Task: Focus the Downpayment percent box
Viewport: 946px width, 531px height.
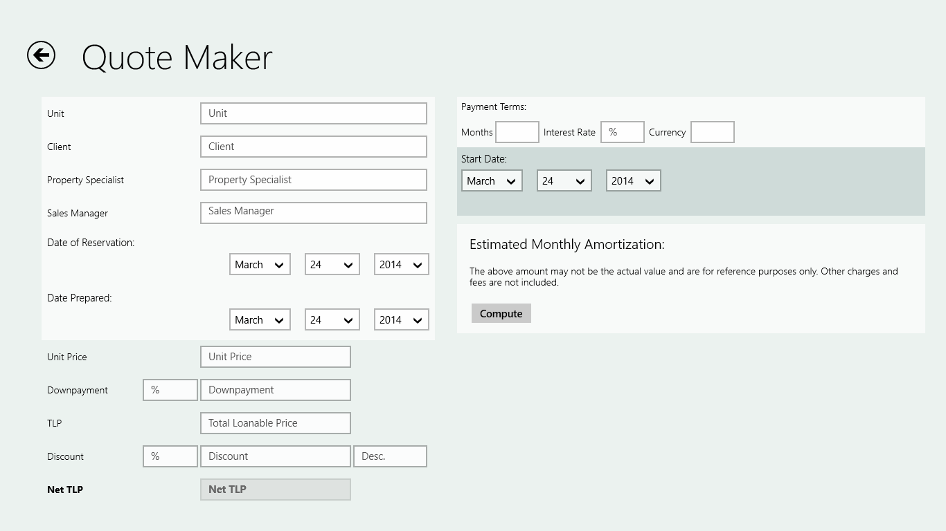Action: coord(170,390)
